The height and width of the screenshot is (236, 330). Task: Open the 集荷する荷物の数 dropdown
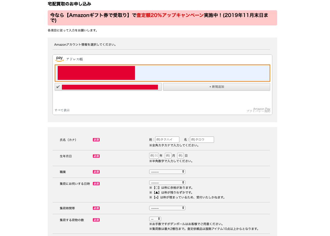pos(155,219)
